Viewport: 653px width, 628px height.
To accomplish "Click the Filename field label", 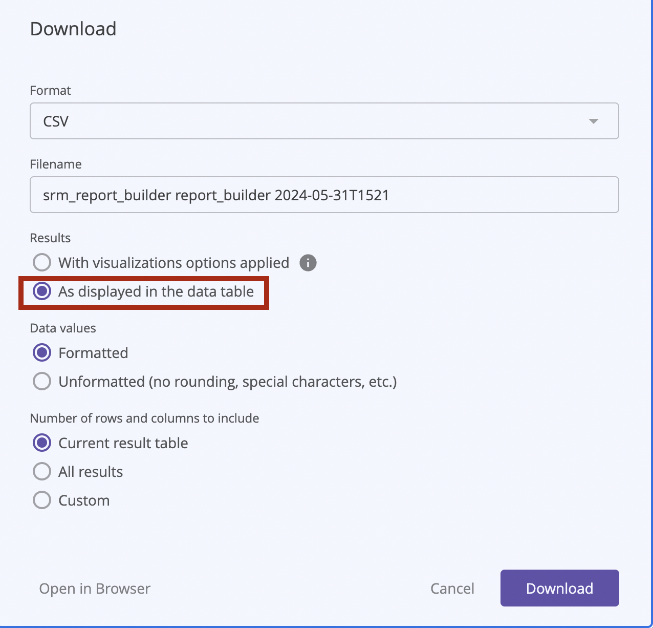I will pos(56,164).
